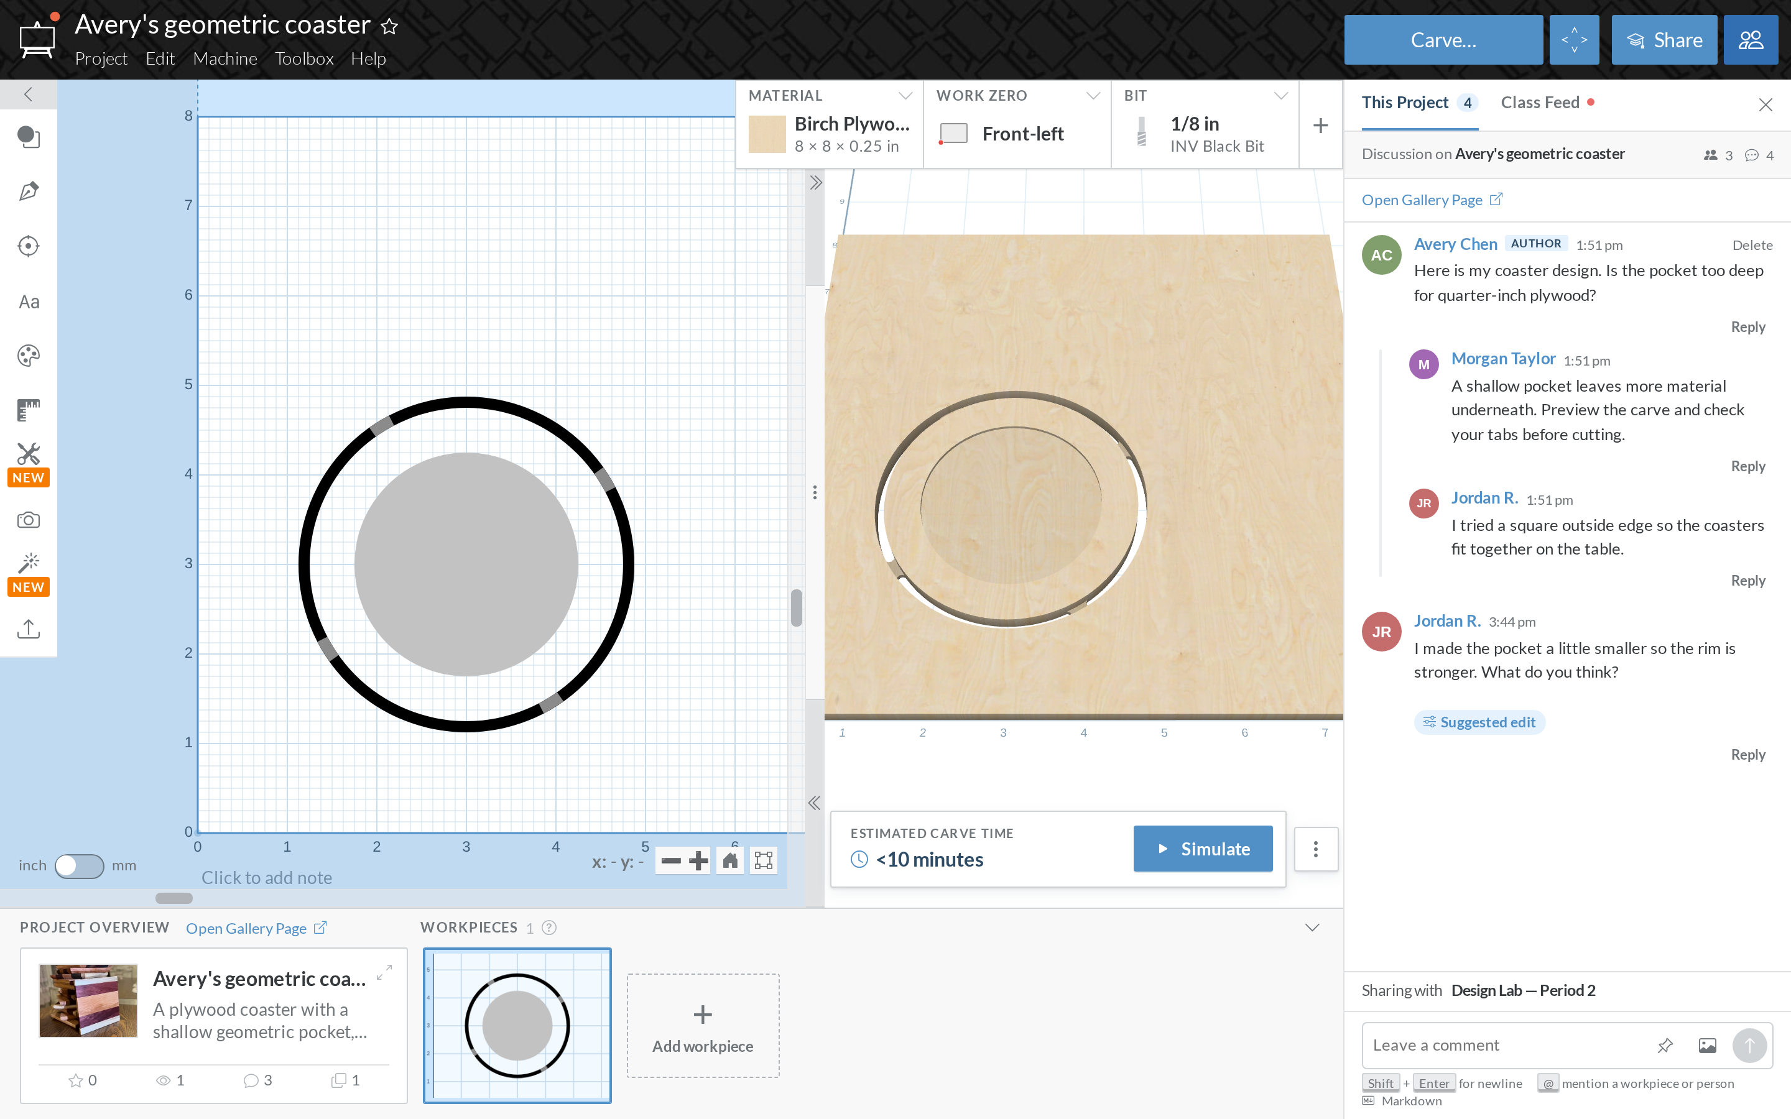The image size is (1791, 1119).
Task: Open the ruler measurement tool
Action: (x=28, y=410)
